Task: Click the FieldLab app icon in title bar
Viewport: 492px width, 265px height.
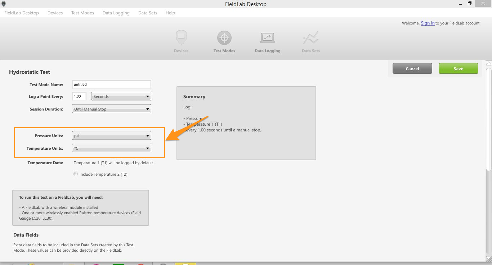Action: [4, 4]
